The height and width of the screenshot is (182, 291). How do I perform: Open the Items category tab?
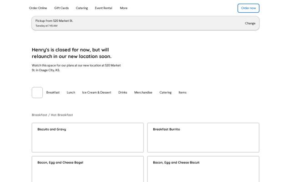click(x=182, y=92)
